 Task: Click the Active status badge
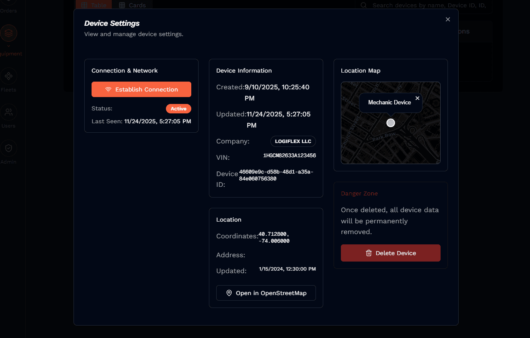tap(178, 109)
